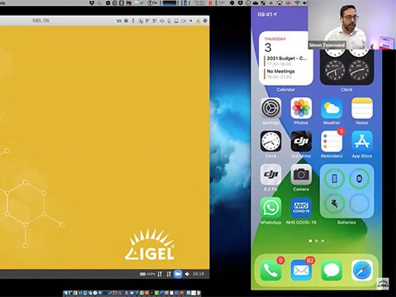Viewport: 396px width, 297px height.
Task: Open the Calendar widget showing Thursday 3
Action: 286,58
